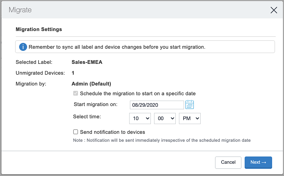This screenshot has height=176, width=284.
Task: Click the arrow icon on the Next button
Action: [x=264, y=162]
